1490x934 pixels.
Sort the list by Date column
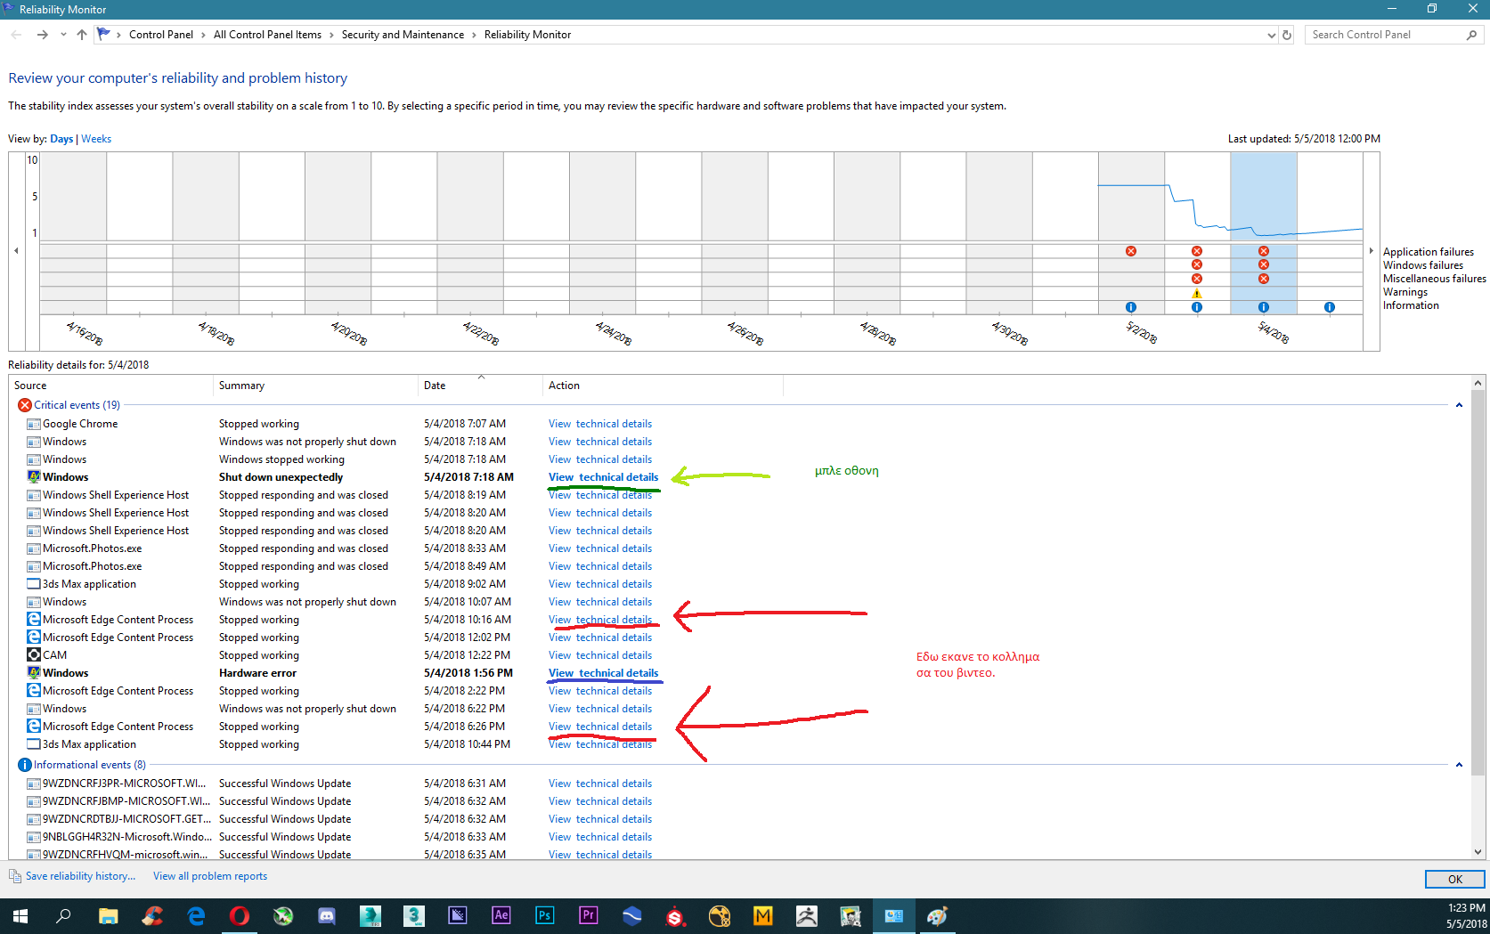(x=481, y=386)
